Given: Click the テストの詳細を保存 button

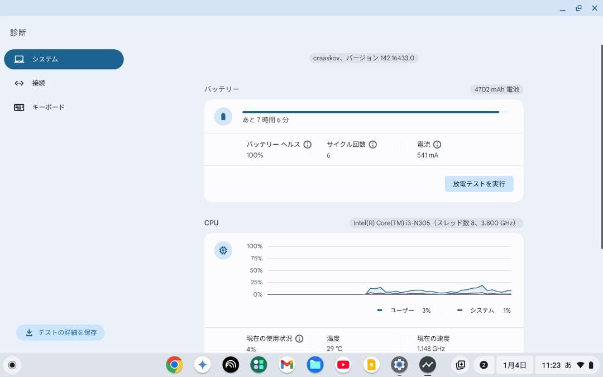Looking at the screenshot, I should tap(60, 332).
